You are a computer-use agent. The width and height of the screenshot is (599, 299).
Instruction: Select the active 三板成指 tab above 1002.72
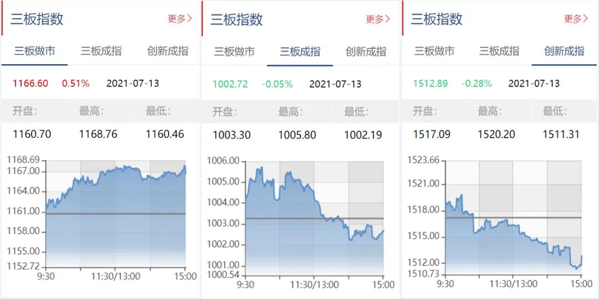click(x=300, y=51)
